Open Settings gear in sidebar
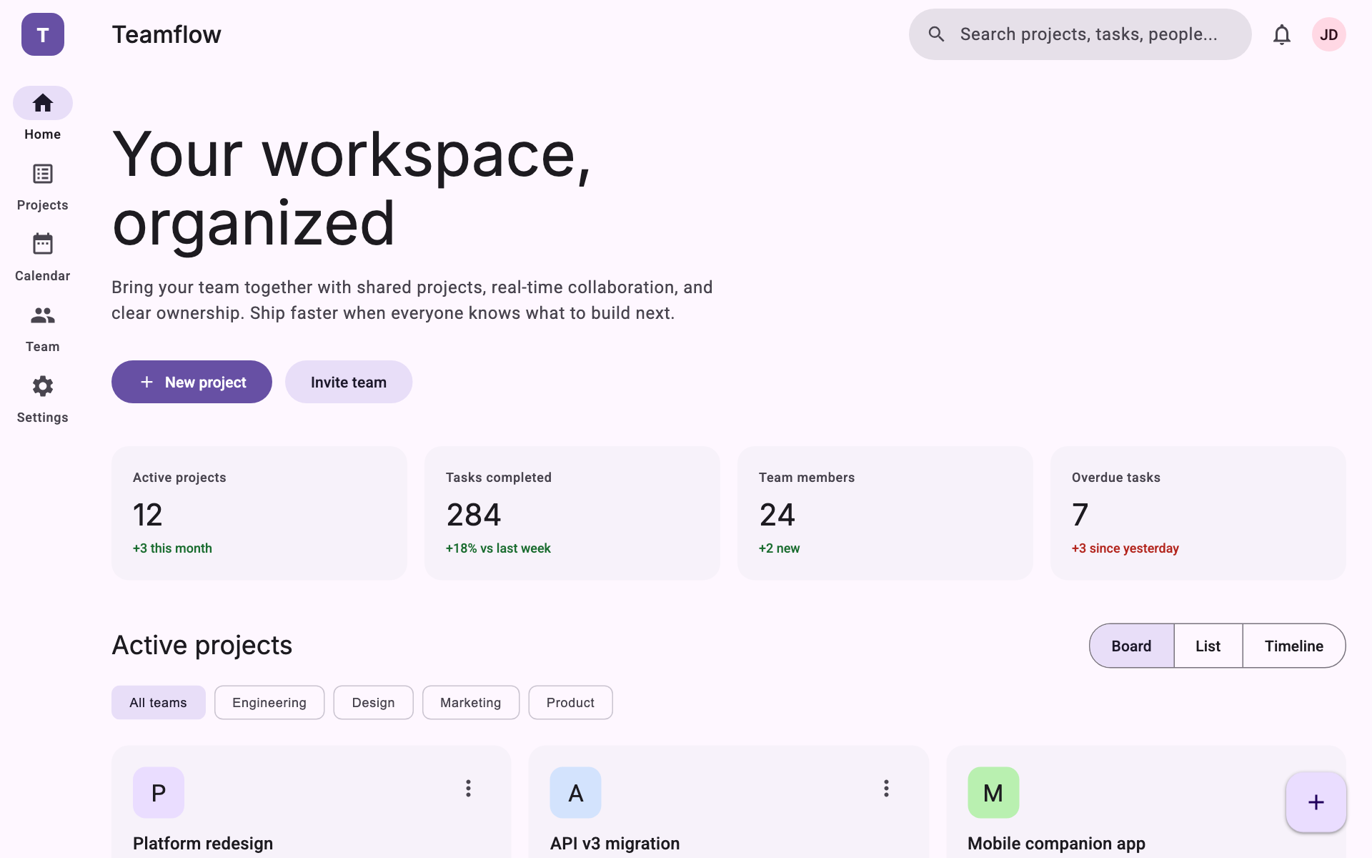 (43, 387)
